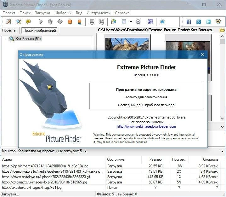Click the Facebook toolbar icon
Image resolution: width=226 pixels, height=197 pixels.
click(x=189, y=22)
